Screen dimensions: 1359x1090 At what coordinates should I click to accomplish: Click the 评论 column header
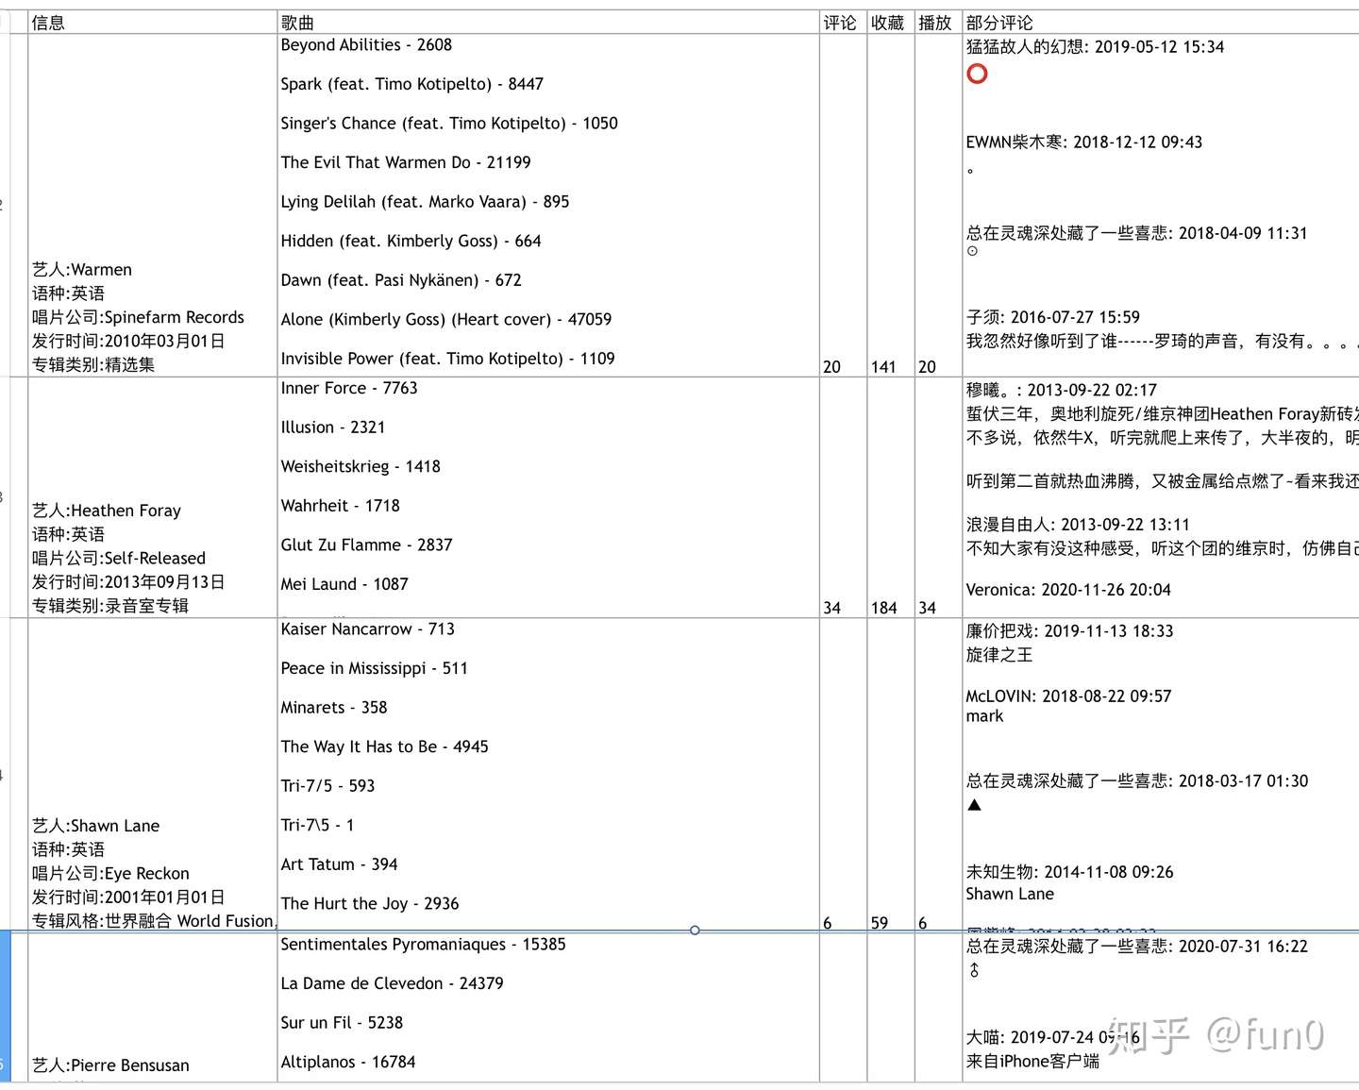840,23
